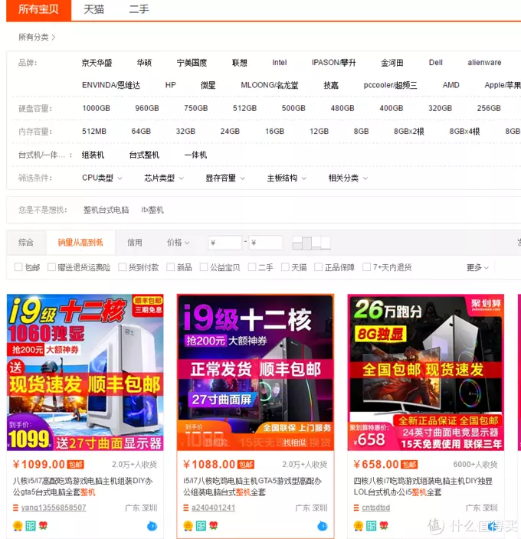Click price distribution chart icon

pos(311,243)
